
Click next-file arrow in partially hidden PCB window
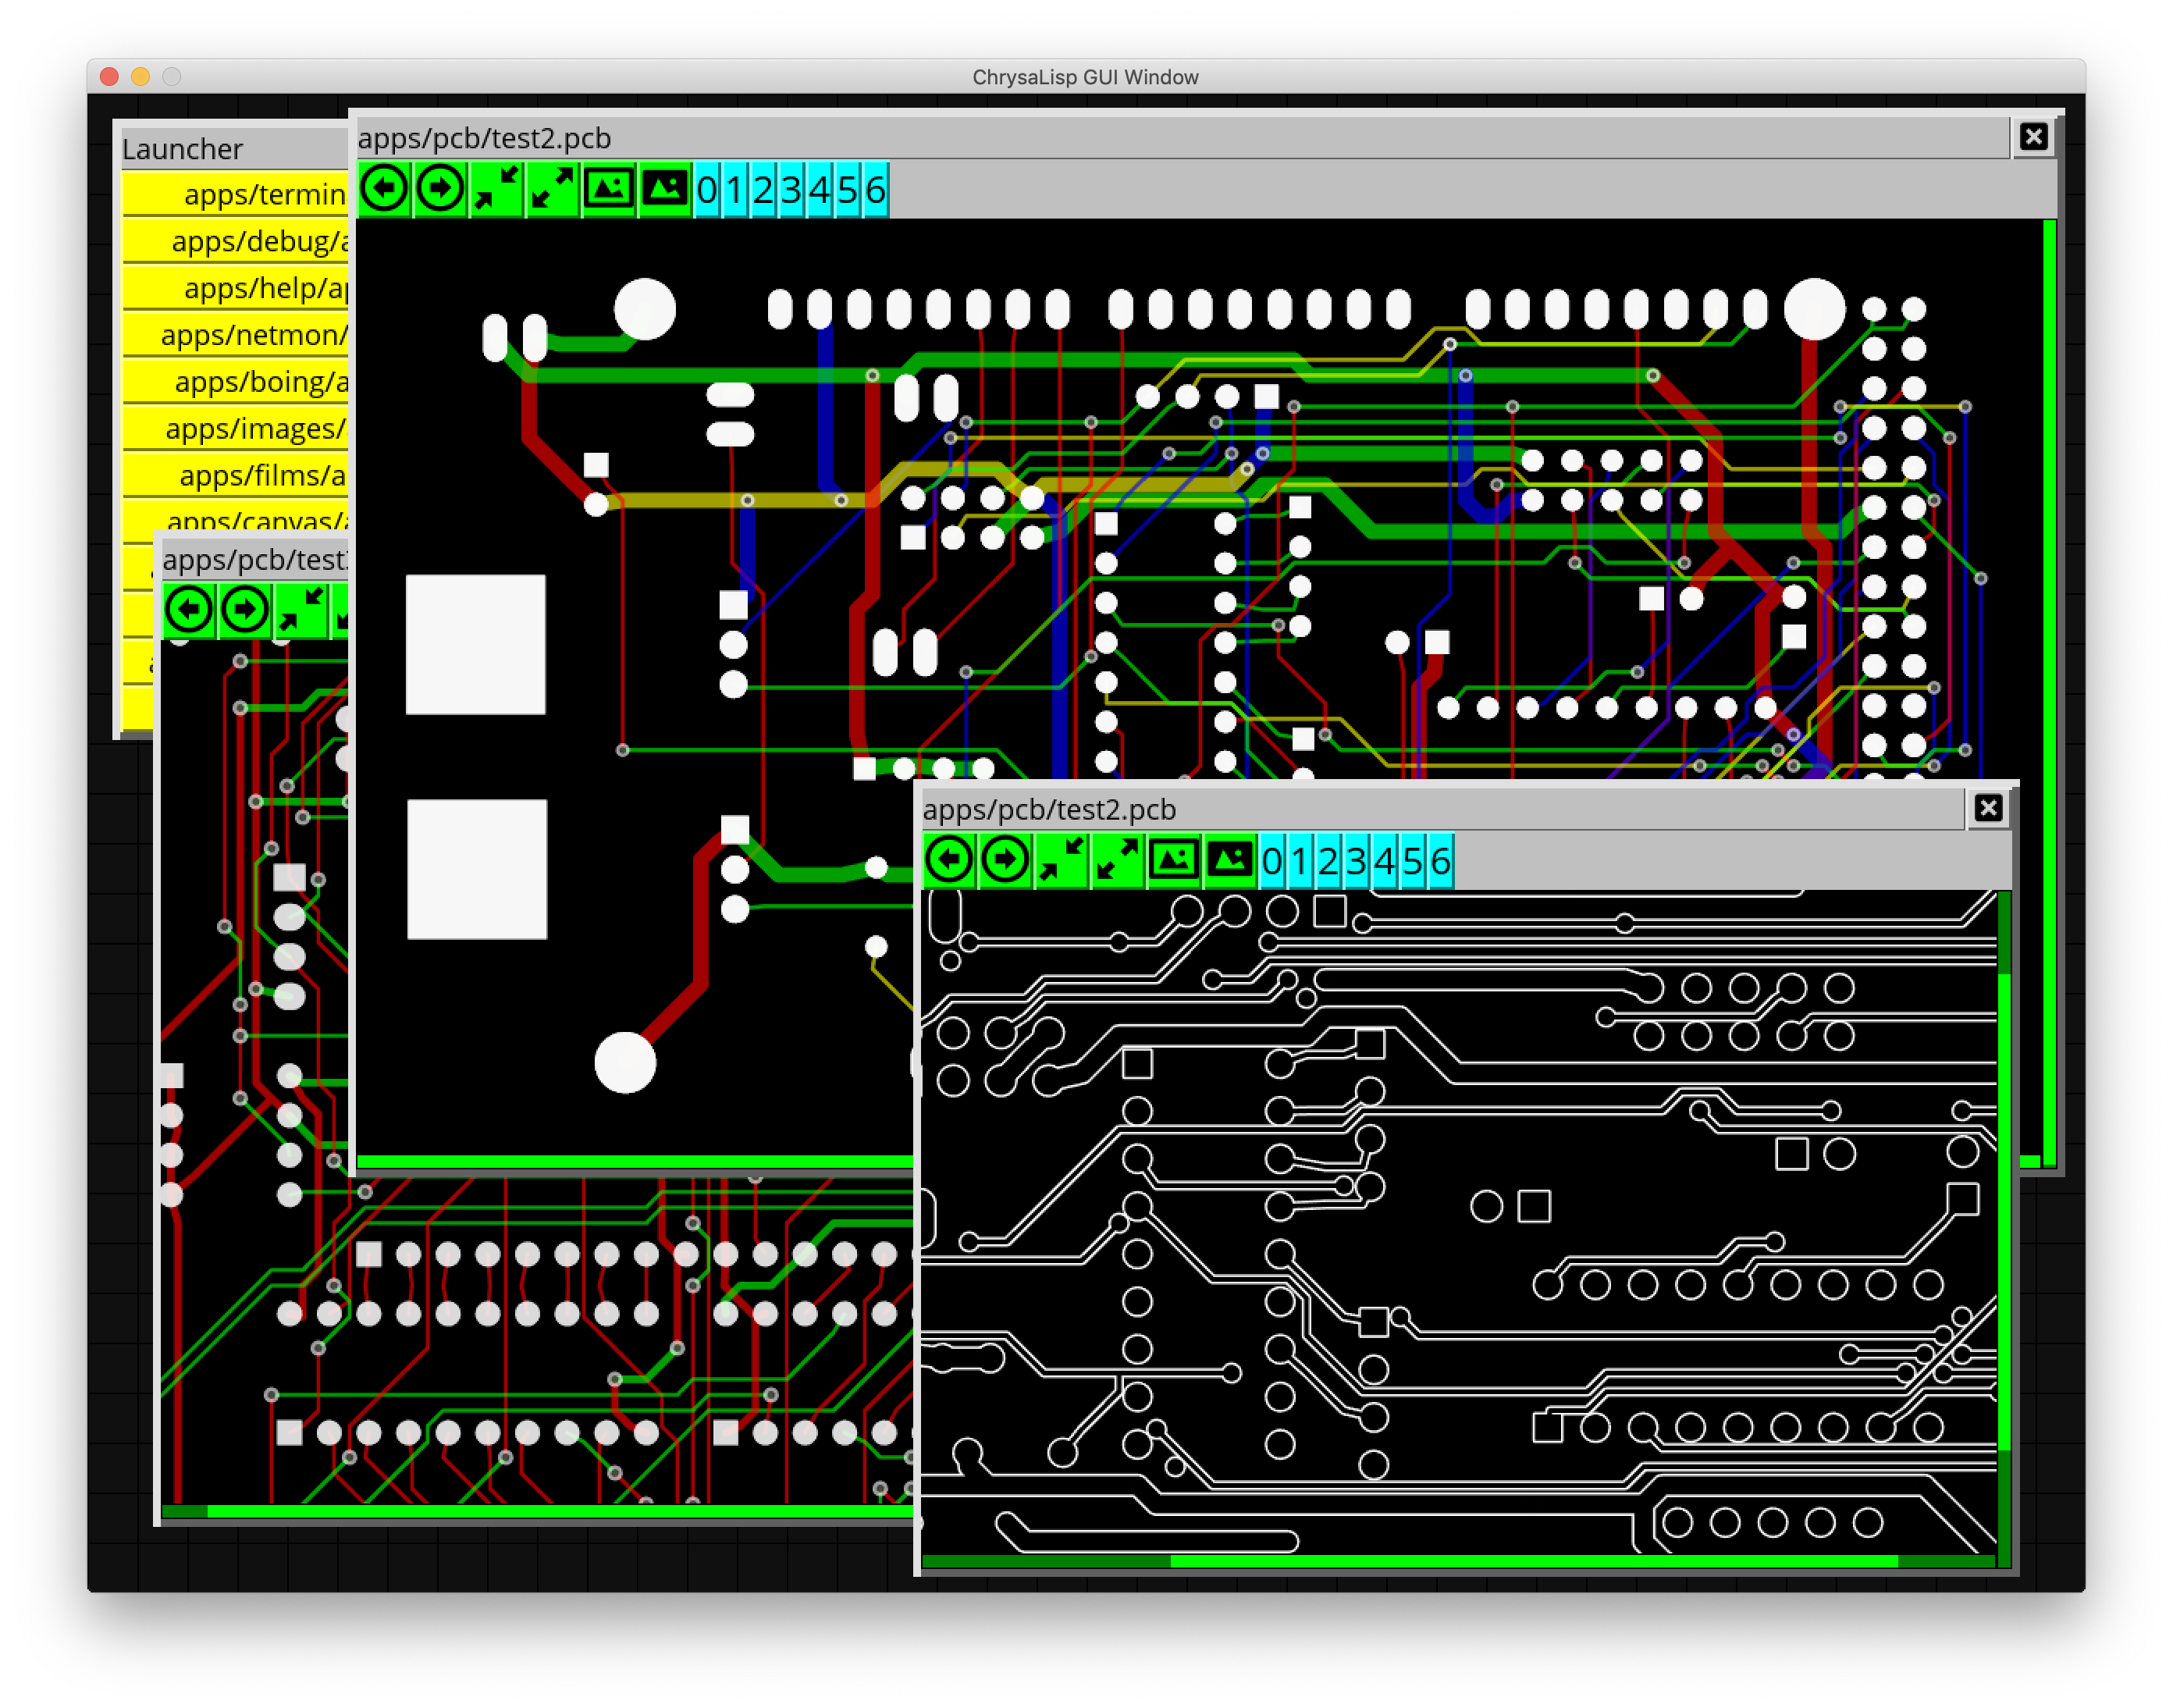[245, 610]
